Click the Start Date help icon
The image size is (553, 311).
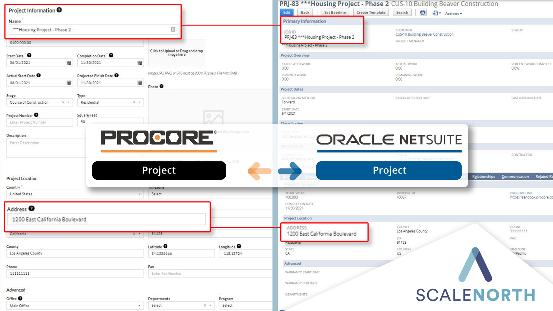[29, 55]
